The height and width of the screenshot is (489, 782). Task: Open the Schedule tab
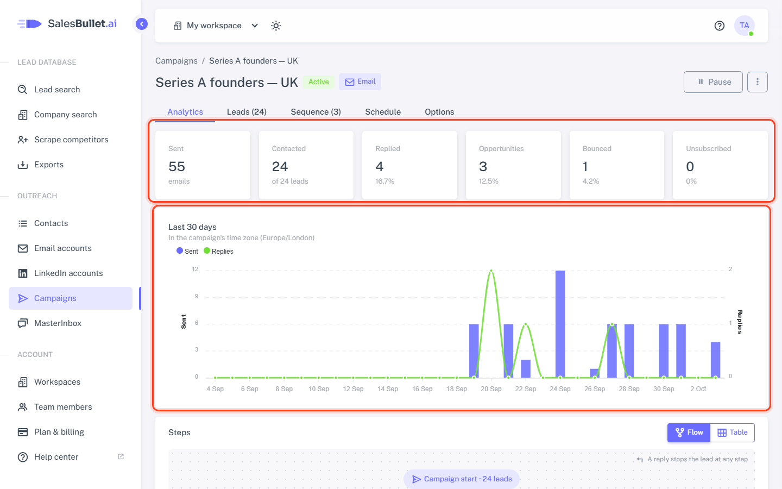click(383, 112)
